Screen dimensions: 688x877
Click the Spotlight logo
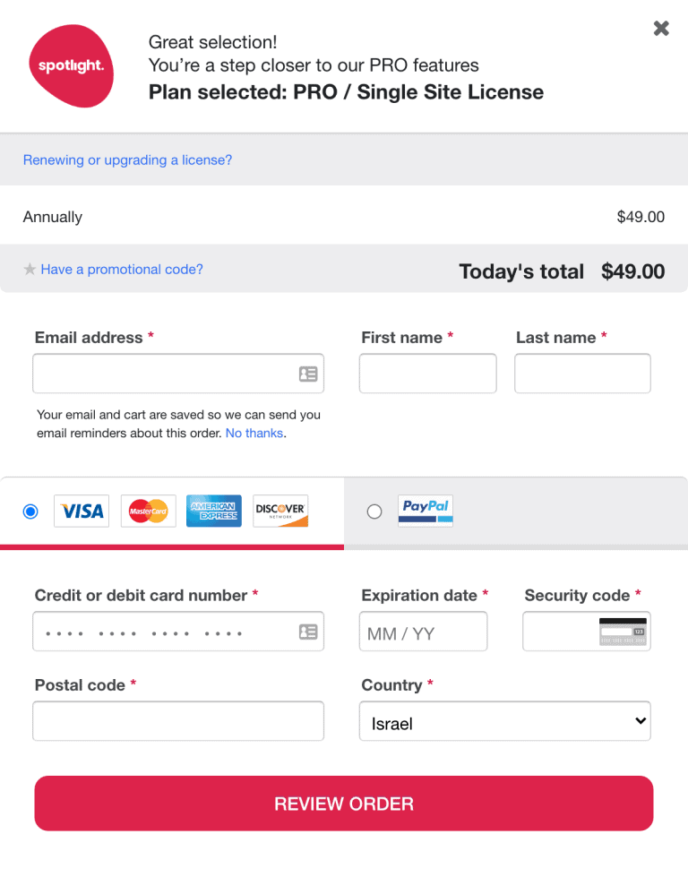pyautogui.click(x=72, y=66)
